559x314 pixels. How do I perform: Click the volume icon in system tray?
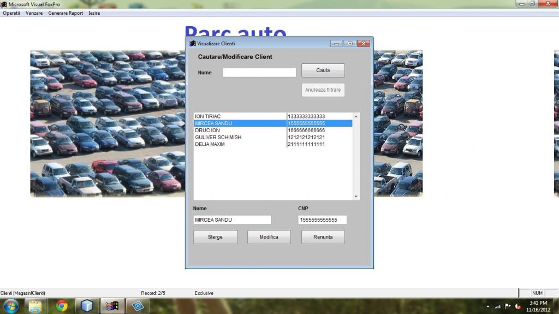pos(516,306)
